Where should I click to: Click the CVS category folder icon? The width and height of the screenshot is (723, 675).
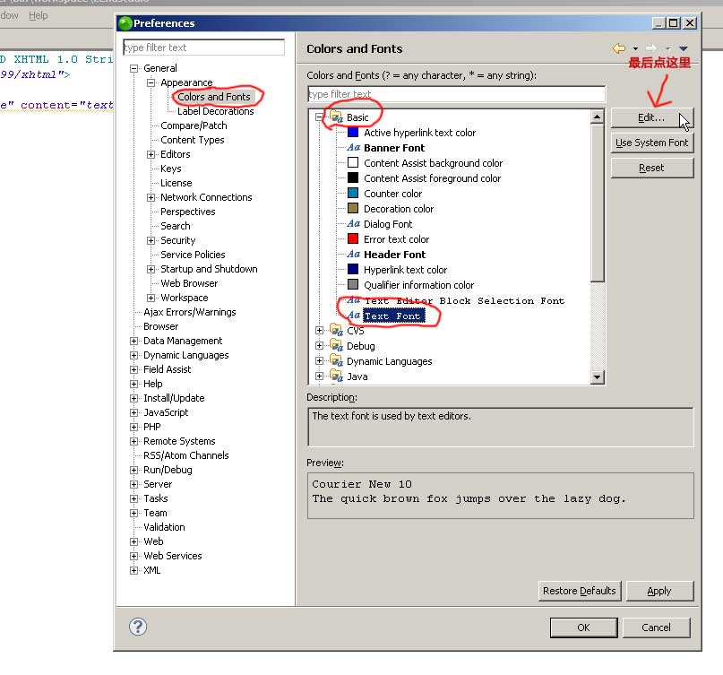point(337,331)
